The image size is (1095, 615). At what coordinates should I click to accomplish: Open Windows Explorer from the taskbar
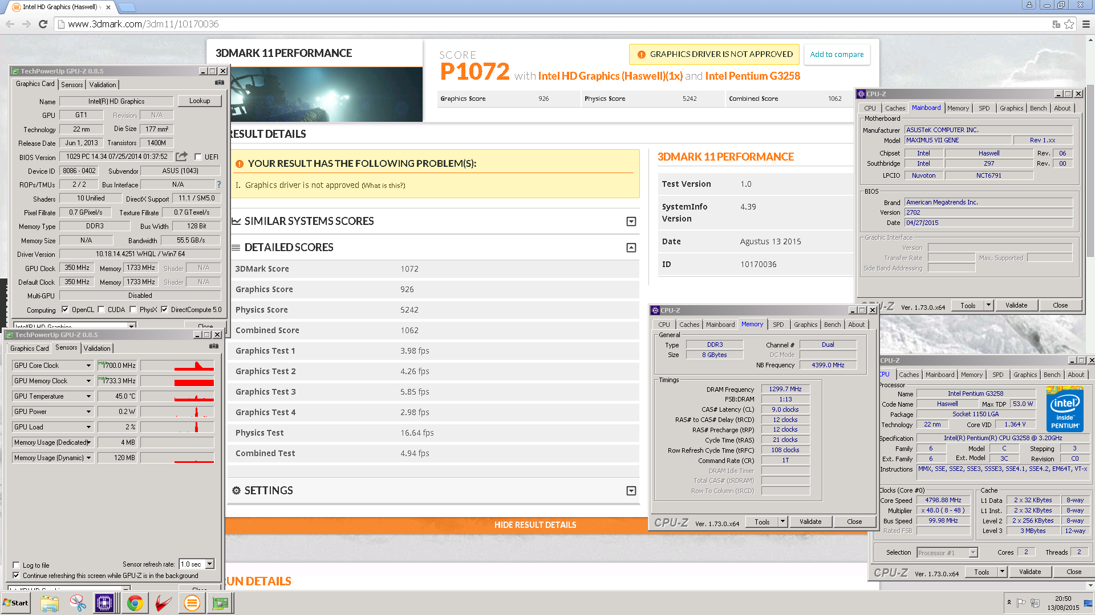point(50,603)
